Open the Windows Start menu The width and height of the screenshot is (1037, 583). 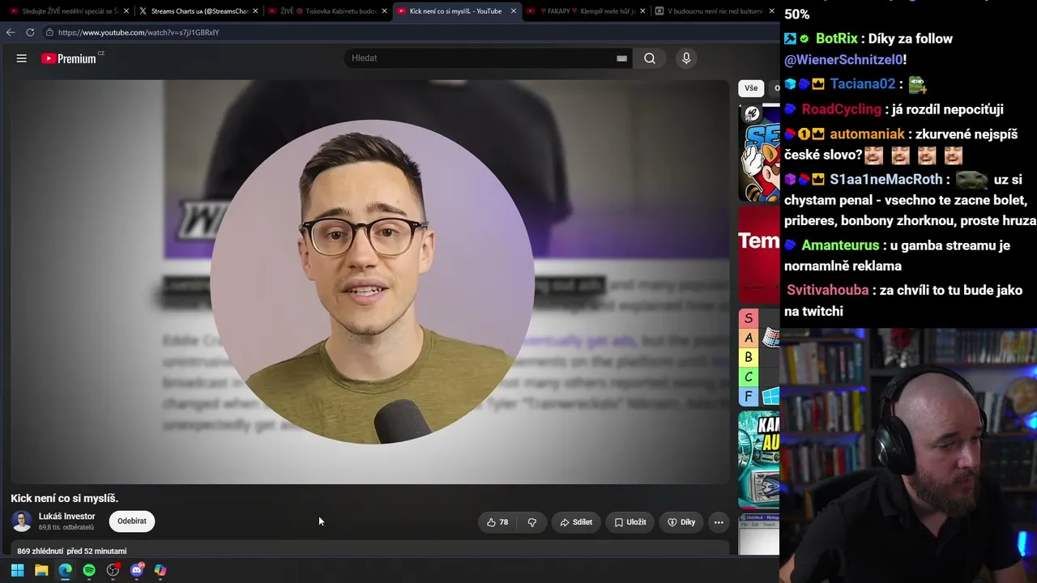pos(17,570)
